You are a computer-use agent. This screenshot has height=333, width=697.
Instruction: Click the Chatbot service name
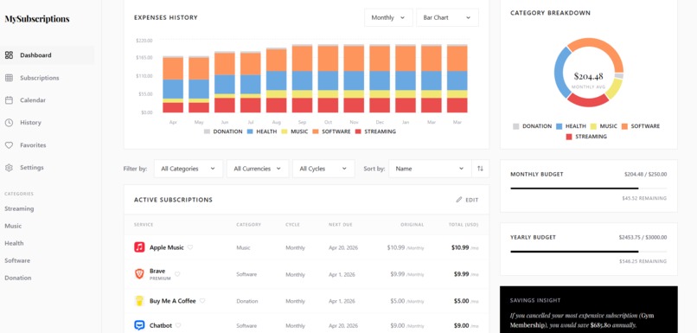pyautogui.click(x=161, y=325)
